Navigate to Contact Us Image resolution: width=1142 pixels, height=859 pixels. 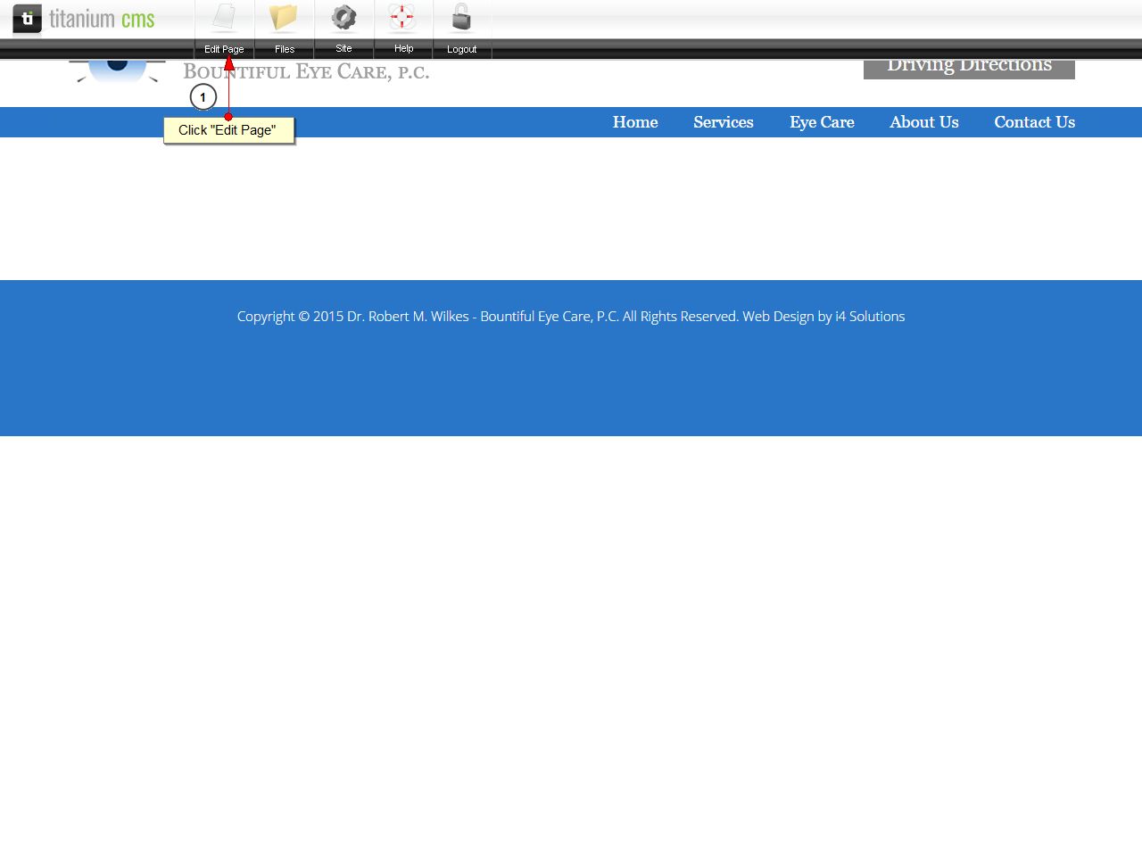coord(1034,122)
